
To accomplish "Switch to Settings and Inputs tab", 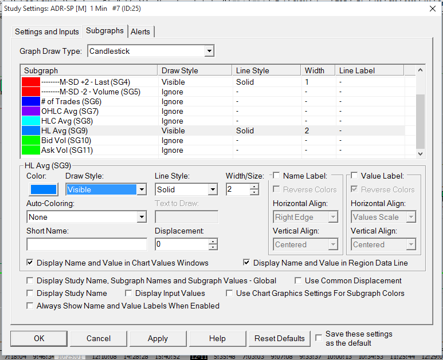I will pos(46,31).
